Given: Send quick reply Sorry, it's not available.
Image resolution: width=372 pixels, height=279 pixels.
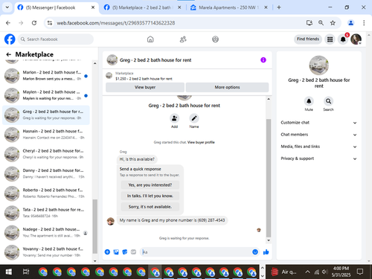Looking at the screenshot, I should pyautogui.click(x=150, y=207).
